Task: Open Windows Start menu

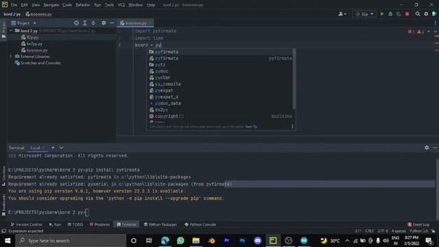Action: click(8, 241)
